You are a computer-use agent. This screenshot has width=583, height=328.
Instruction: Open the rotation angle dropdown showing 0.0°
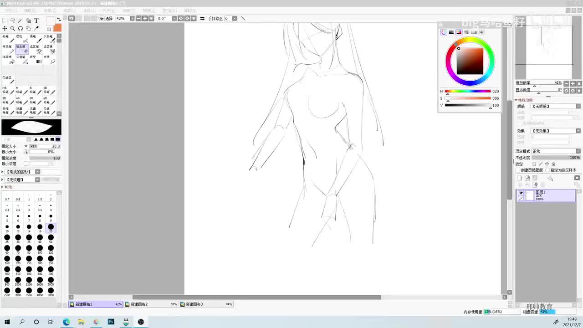[174, 18]
